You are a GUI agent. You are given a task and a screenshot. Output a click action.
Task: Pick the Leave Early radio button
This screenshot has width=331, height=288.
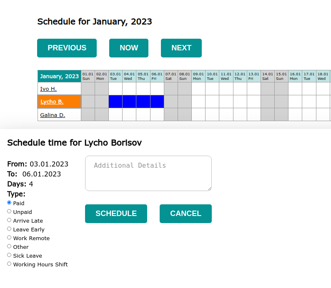pos(9,229)
